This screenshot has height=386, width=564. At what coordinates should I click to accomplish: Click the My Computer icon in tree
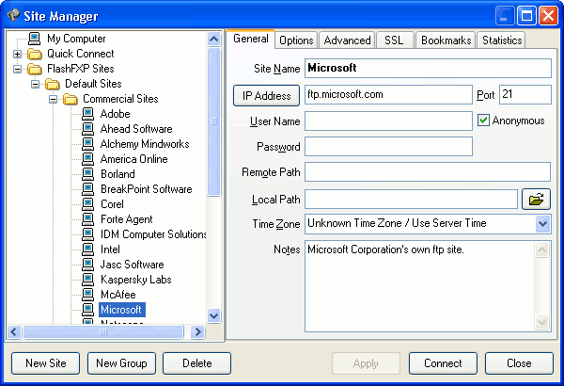34,39
